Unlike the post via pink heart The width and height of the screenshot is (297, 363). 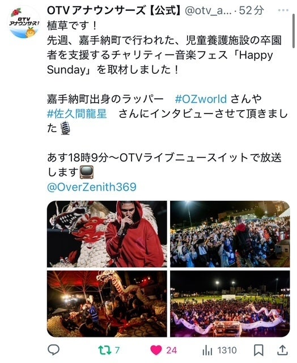click(x=156, y=350)
